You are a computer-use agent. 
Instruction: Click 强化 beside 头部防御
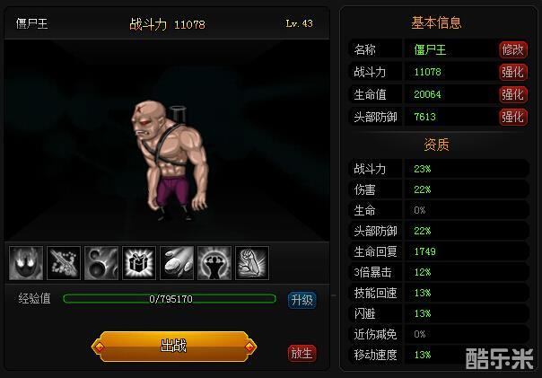pos(513,117)
